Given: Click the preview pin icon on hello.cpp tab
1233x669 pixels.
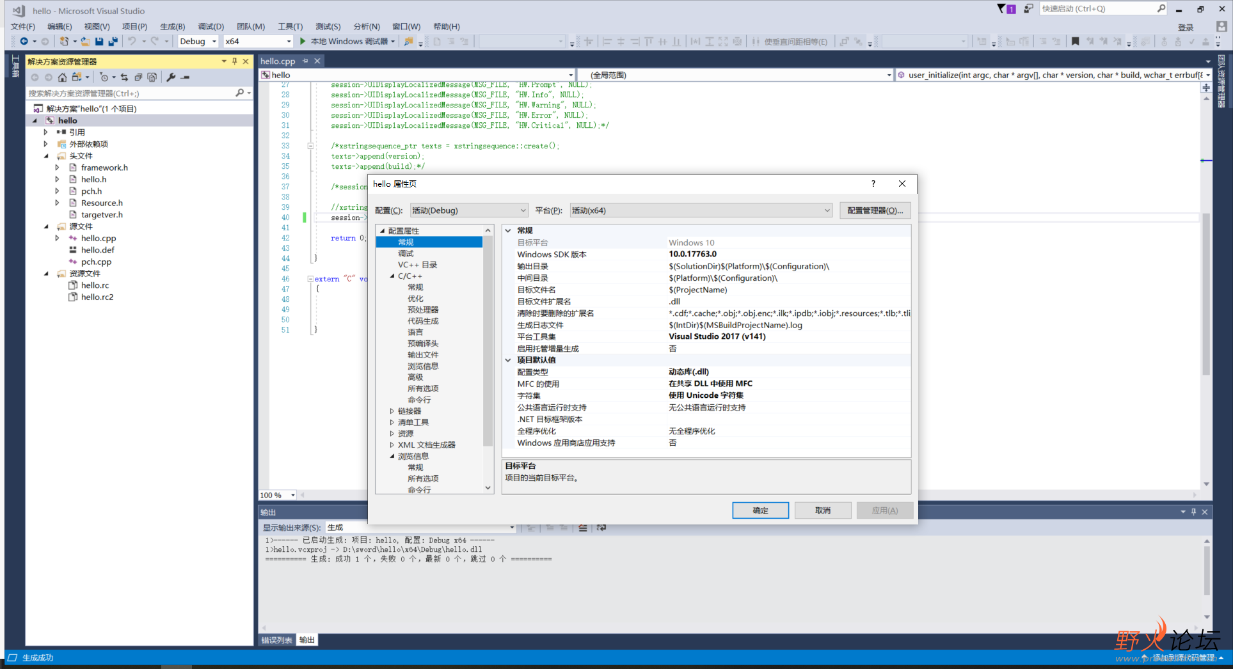Looking at the screenshot, I should click(x=306, y=61).
